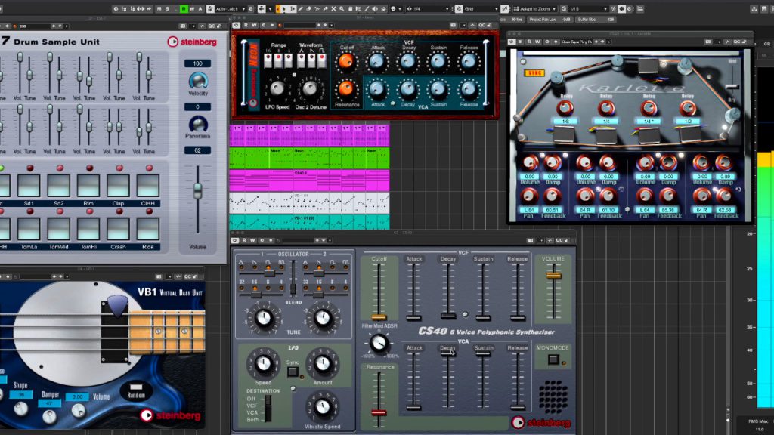Open the 1/16 quantize preset dropdown

point(588,9)
